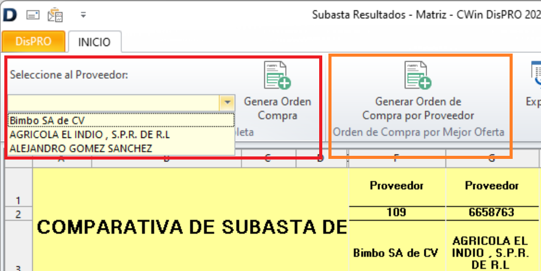Collapse the provider combo box dropdown arrow

pyautogui.click(x=227, y=102)
